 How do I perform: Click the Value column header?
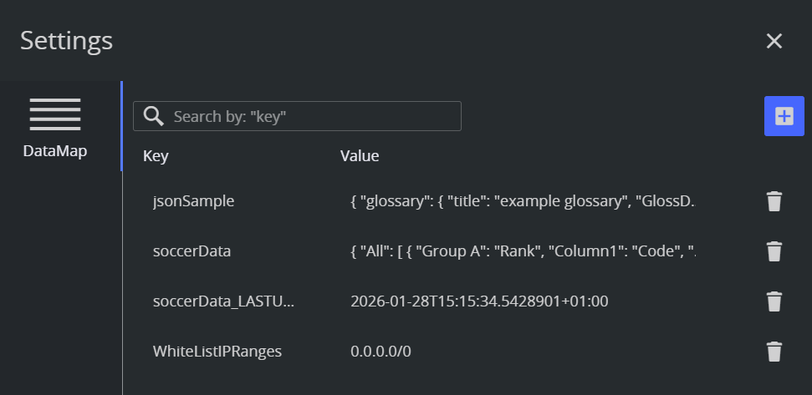tap(360, 156)
